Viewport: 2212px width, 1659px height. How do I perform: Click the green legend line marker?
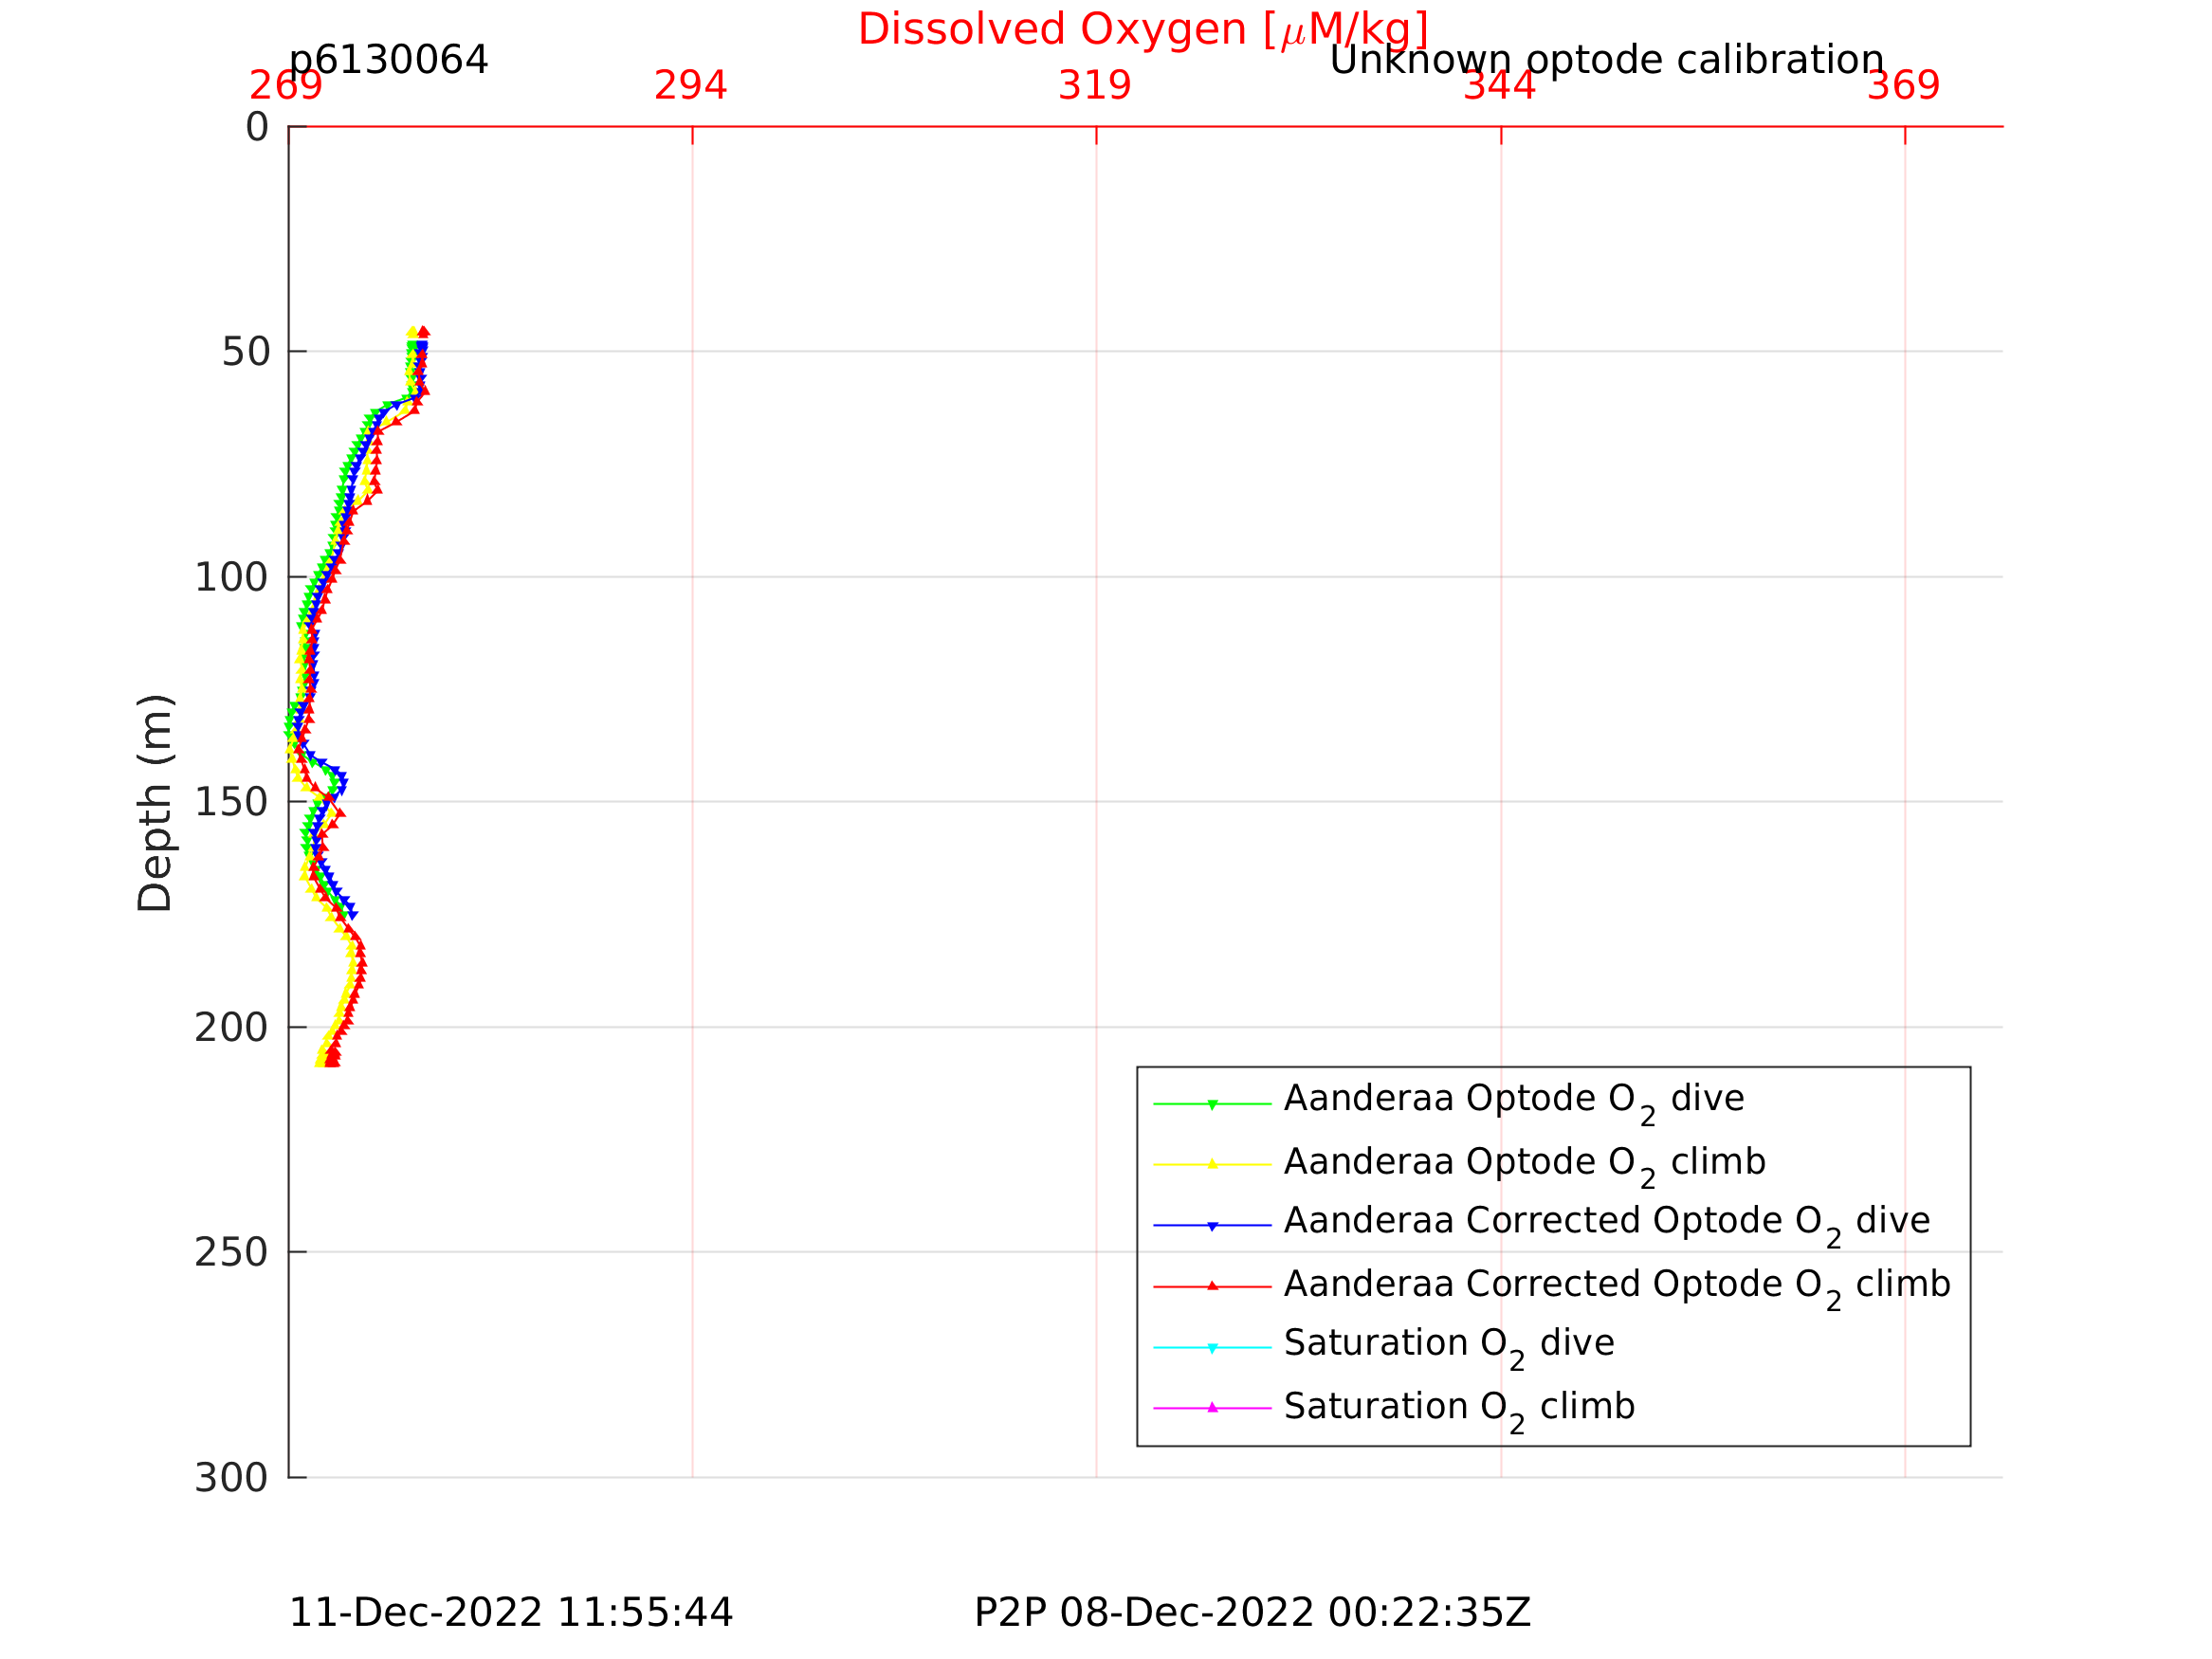1212,1104
